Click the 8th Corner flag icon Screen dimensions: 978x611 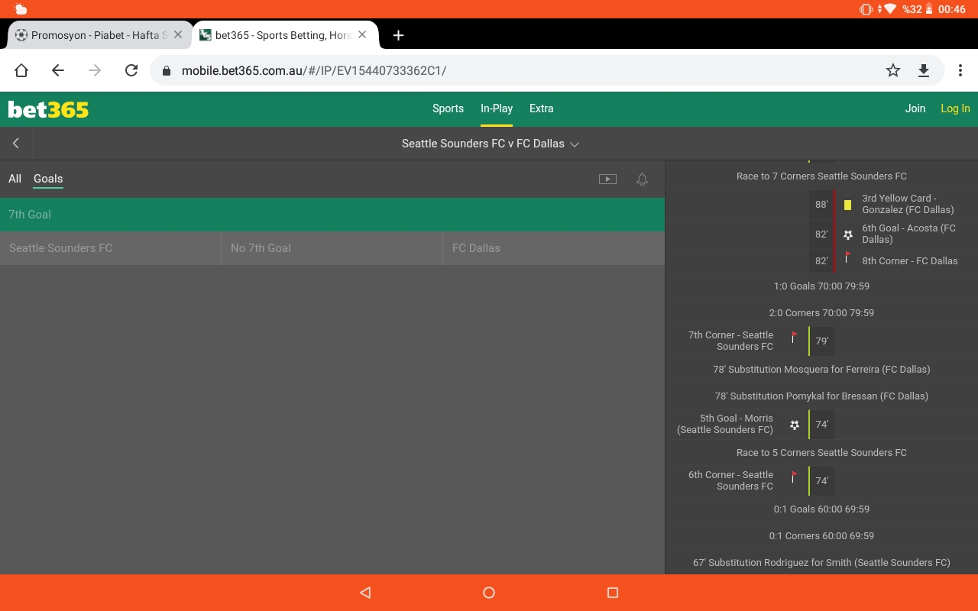click(847, 258)
